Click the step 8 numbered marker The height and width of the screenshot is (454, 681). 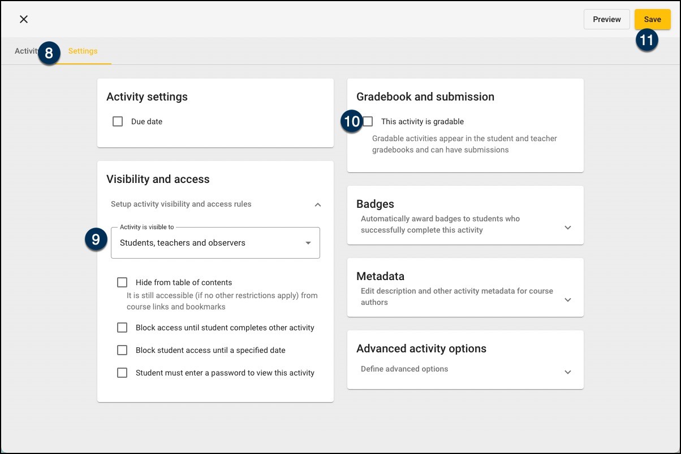49,54
